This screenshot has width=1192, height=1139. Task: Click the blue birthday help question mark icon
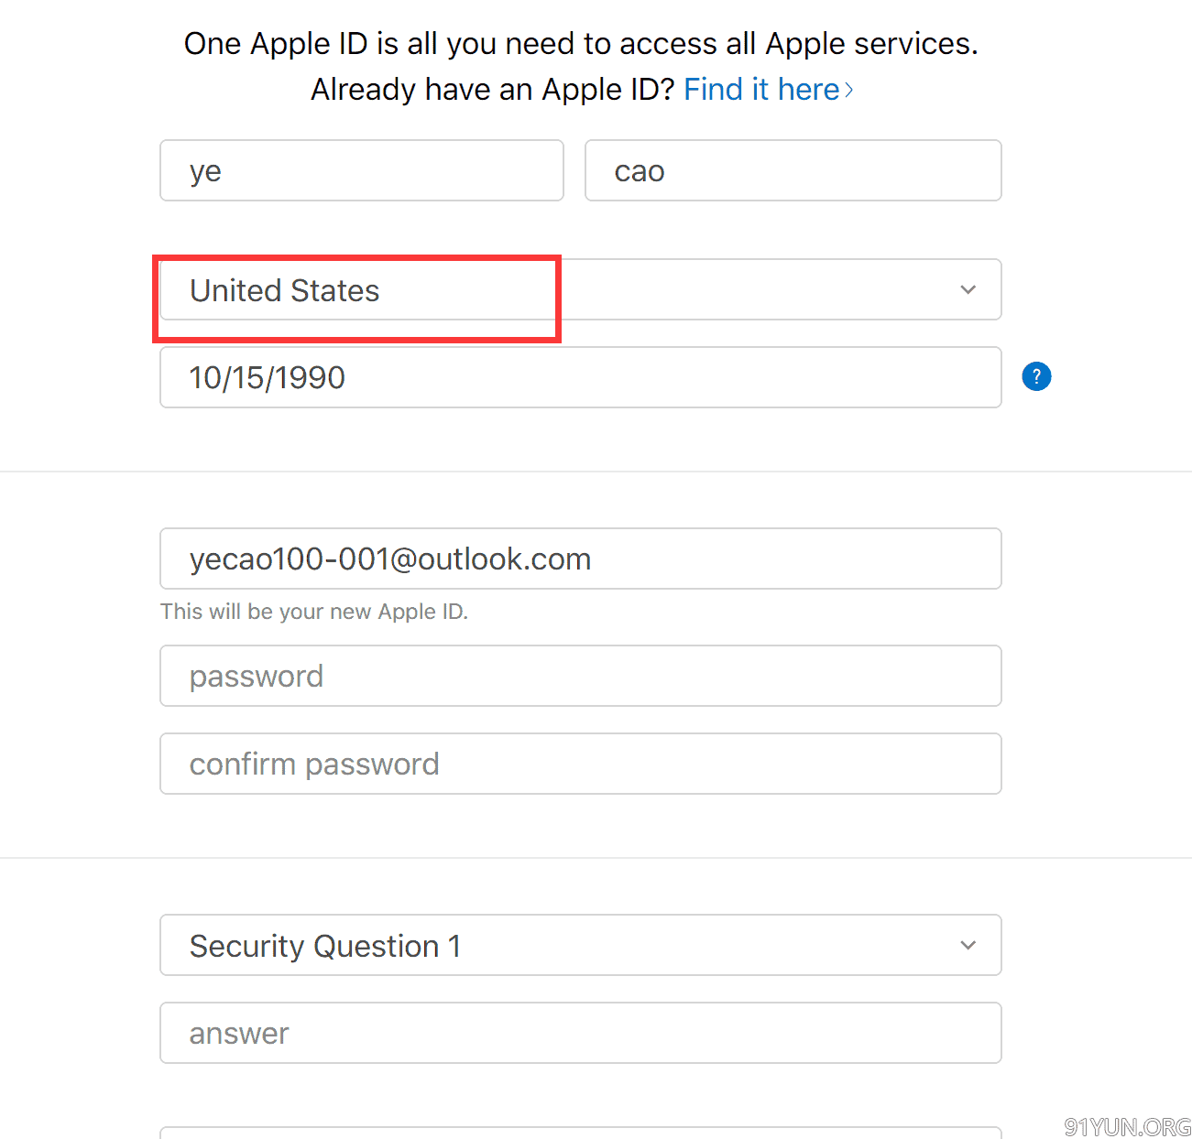click(x=1036, y=376)
